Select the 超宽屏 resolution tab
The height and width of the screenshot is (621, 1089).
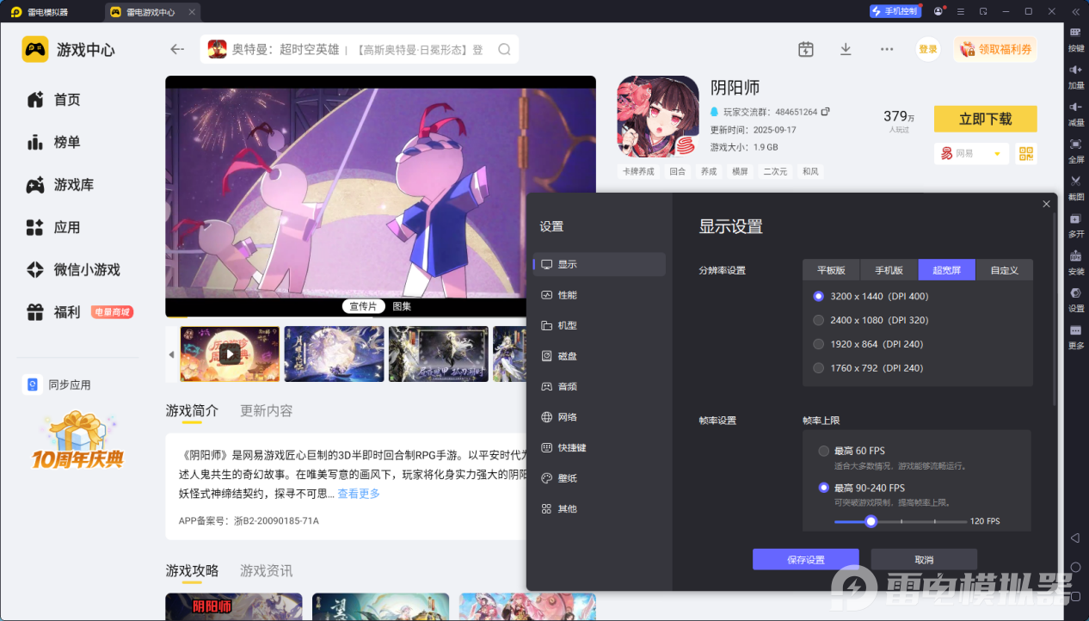[x=947, y=270]
